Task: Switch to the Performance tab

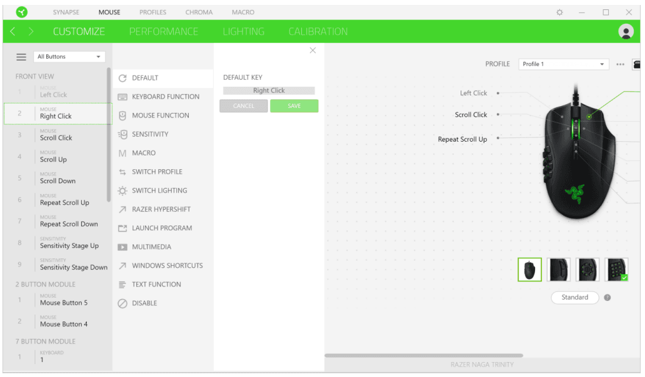Action: click(x=163, y=32)
